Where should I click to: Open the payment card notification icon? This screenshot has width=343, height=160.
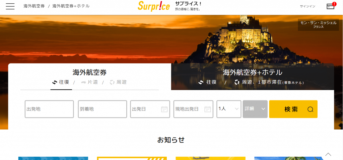point(331,6)
